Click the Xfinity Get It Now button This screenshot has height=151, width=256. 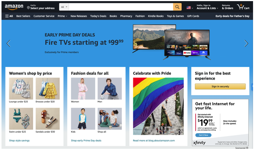203,135
